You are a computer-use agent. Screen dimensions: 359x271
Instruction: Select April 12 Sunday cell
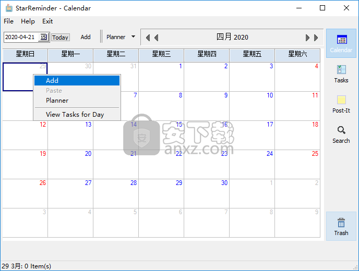click(x=25, y=135)
